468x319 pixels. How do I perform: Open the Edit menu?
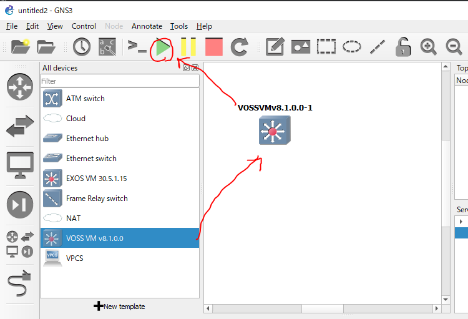32,26
